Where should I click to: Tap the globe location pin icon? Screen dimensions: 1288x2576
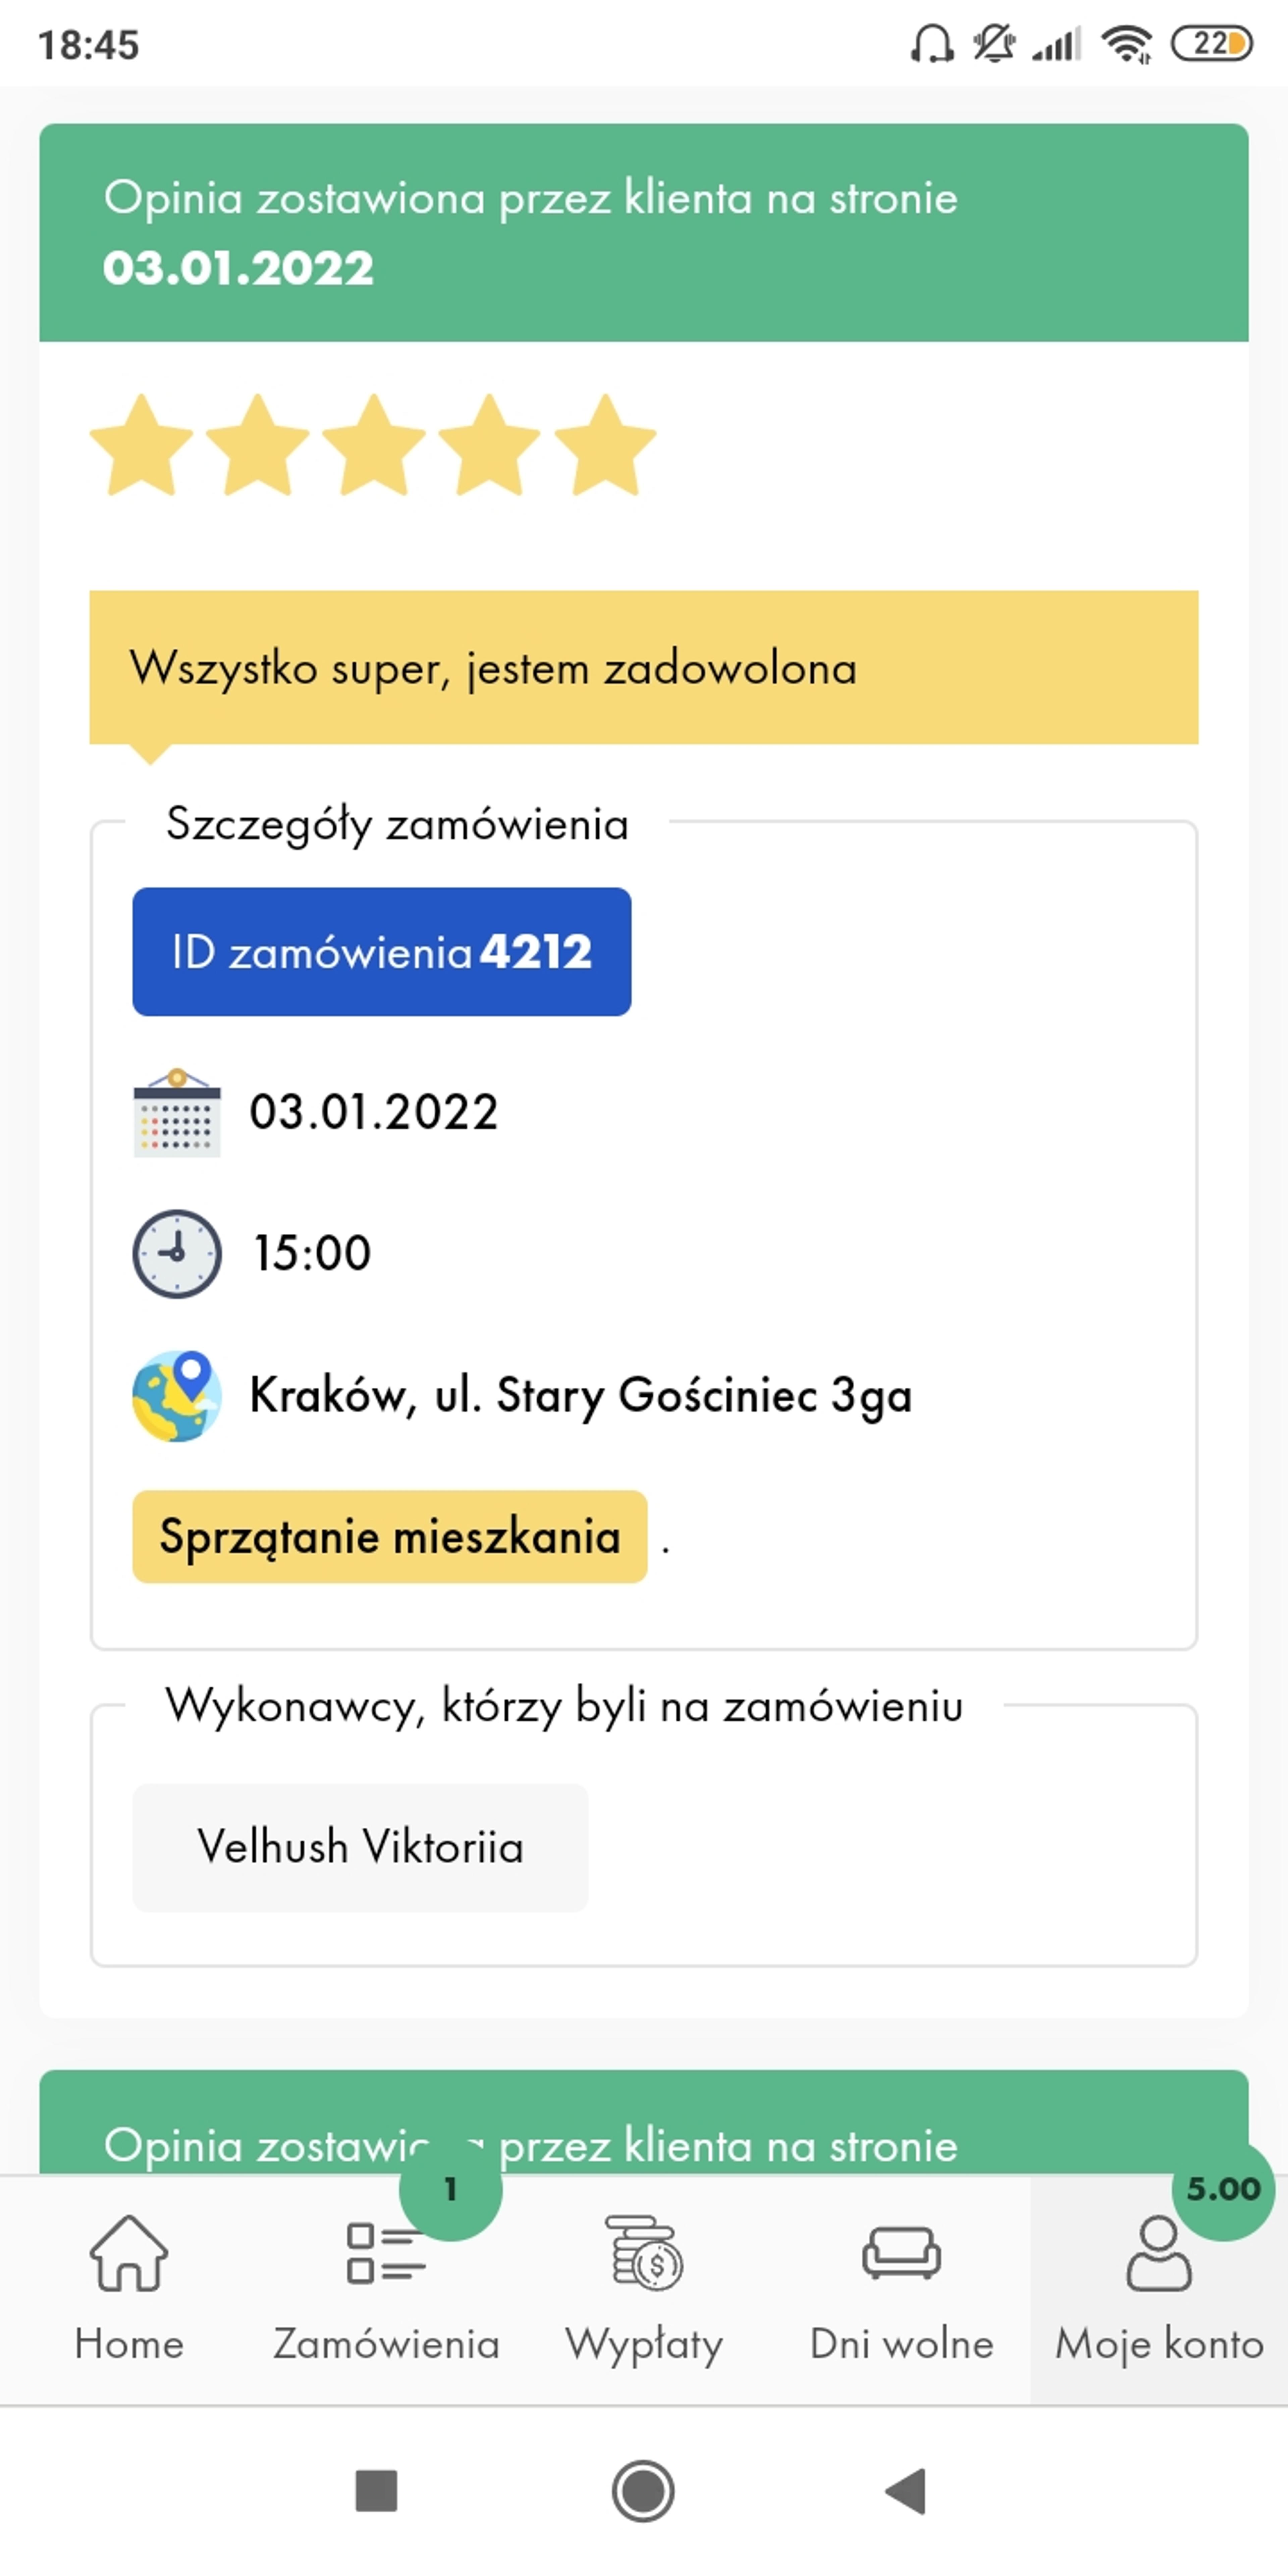pos(177,1396)
